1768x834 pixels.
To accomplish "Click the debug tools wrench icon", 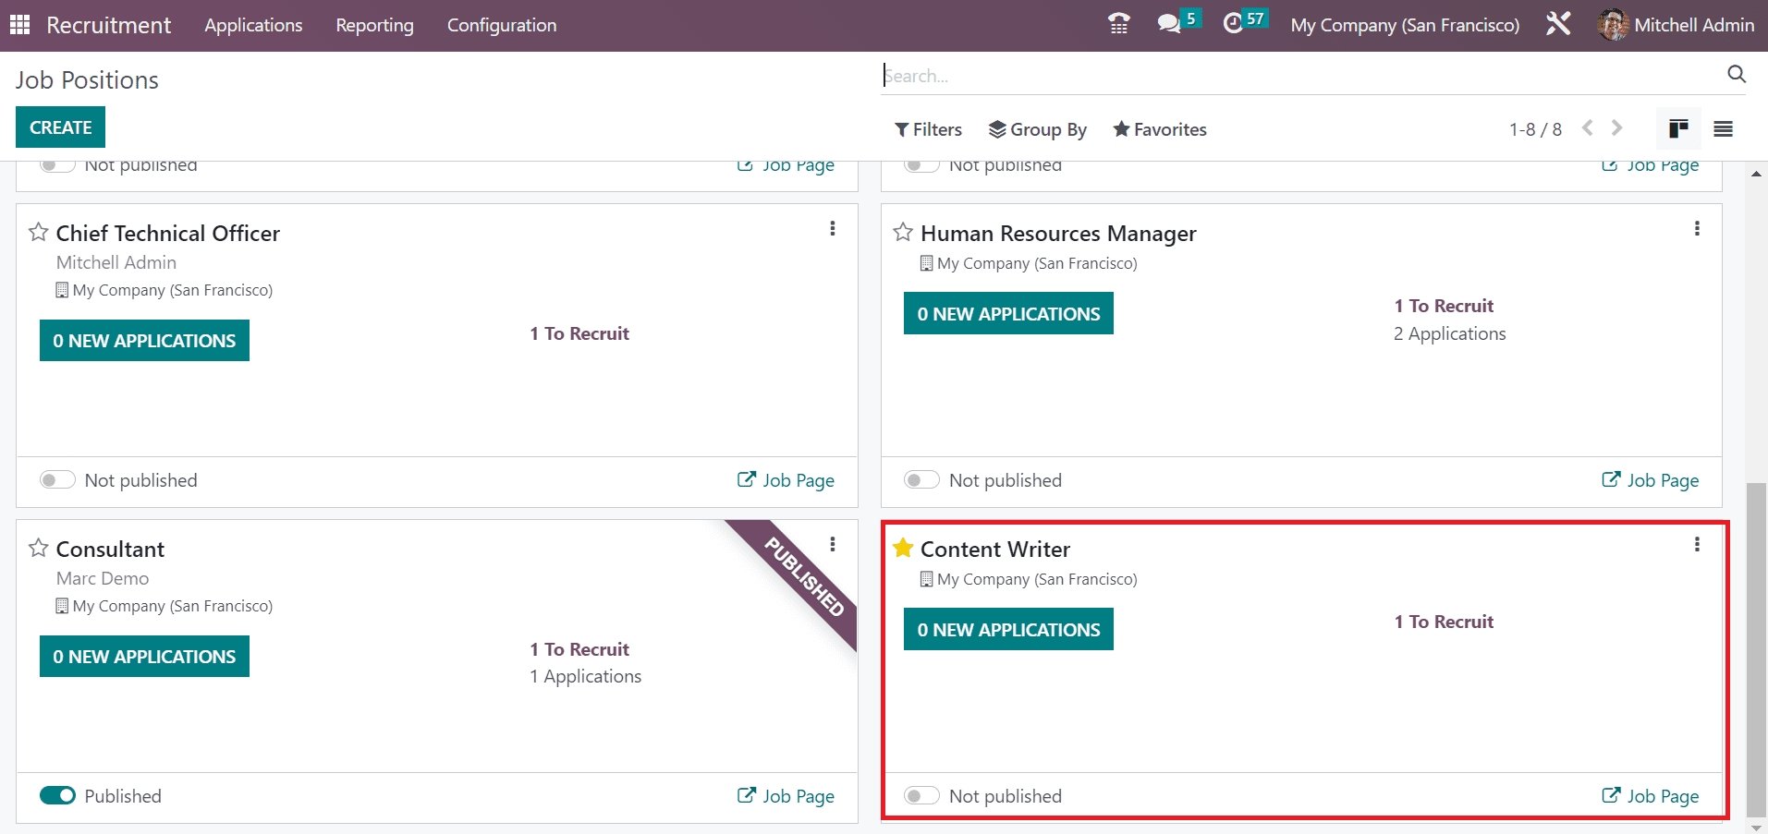I will tap(1558, 24).
